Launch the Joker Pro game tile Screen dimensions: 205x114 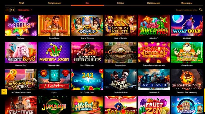[154, 26]
